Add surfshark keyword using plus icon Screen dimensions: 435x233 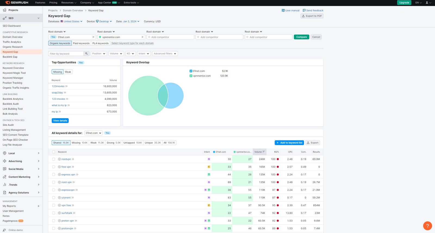(59, 213)
